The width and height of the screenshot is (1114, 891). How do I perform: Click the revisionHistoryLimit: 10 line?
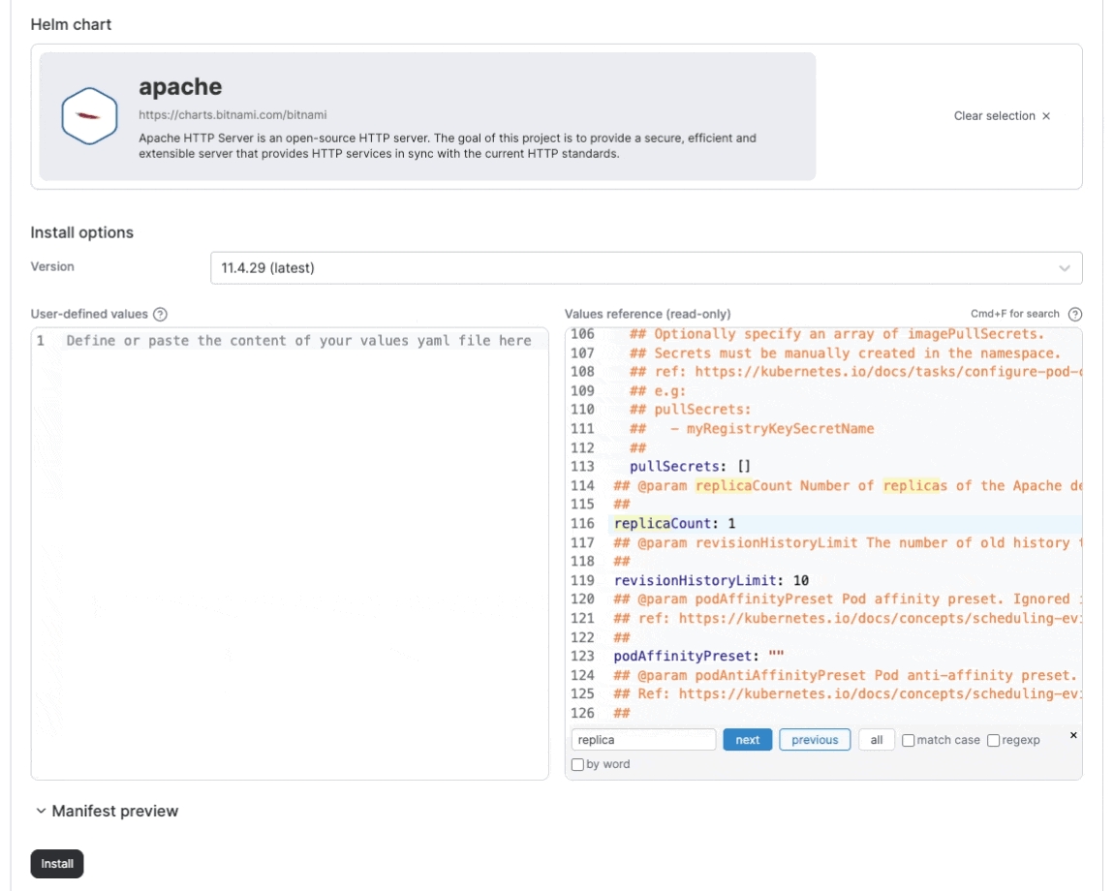click(711, 580)
